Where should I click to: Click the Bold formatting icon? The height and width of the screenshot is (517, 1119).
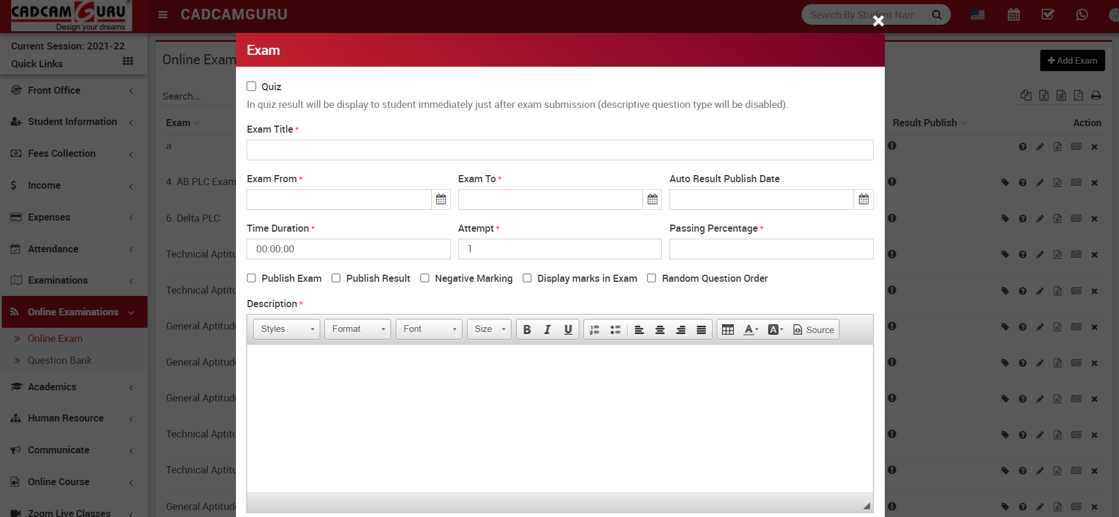click(527, 330)
